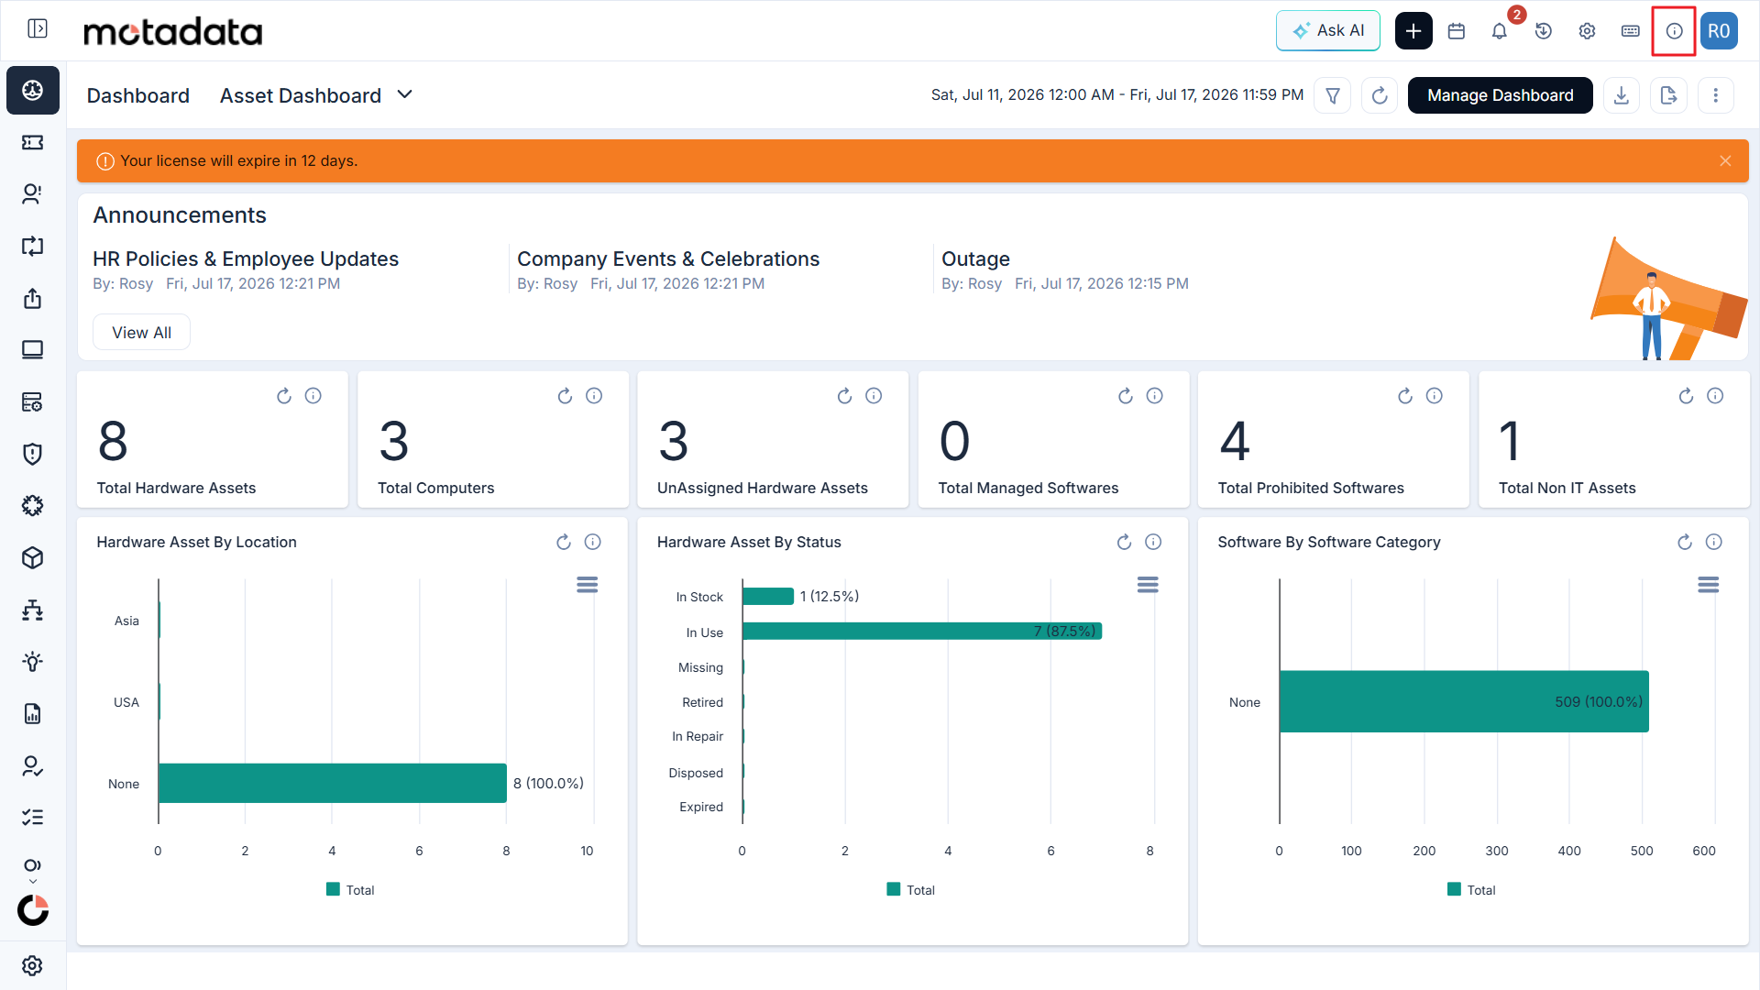The image size is (1760, 990).
Task: Click the Manage Dashboard button
Action: point(1500,95)
